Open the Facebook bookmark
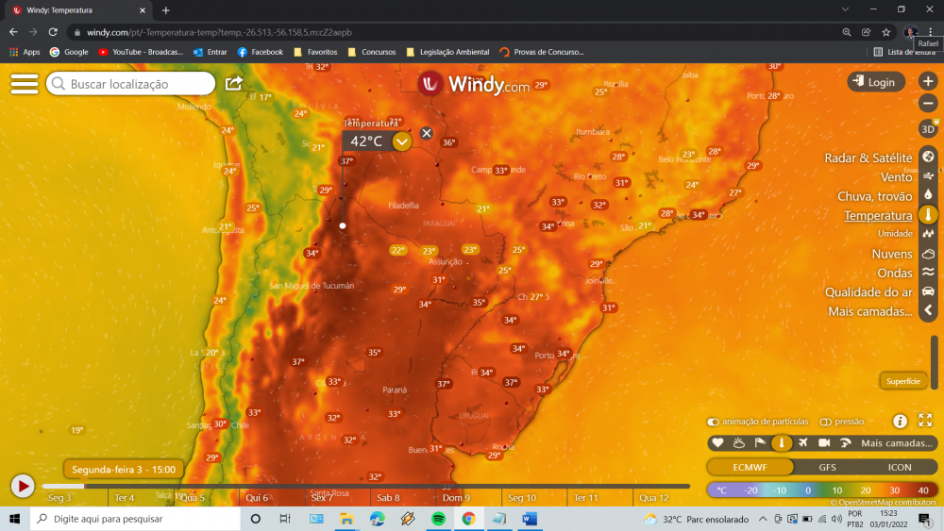 [x=261, y=52]
